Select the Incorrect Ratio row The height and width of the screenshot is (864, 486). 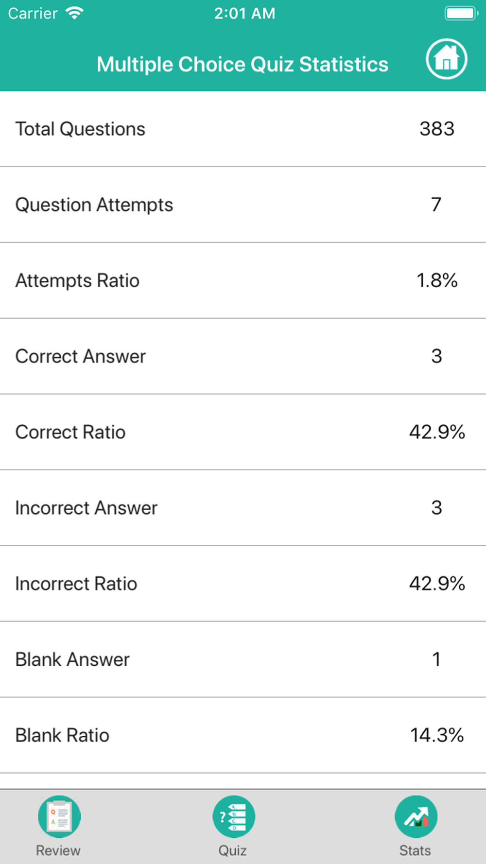pos(243,584)
